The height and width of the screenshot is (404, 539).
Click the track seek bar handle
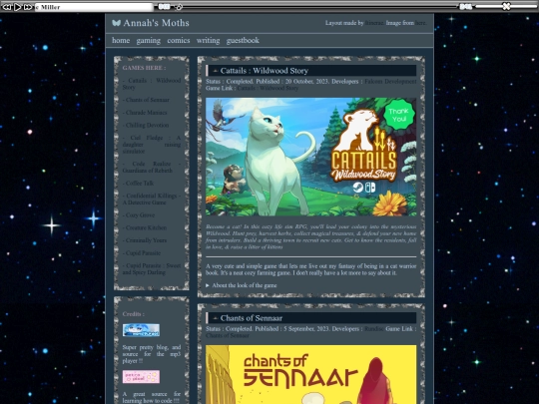click(178, 7)
